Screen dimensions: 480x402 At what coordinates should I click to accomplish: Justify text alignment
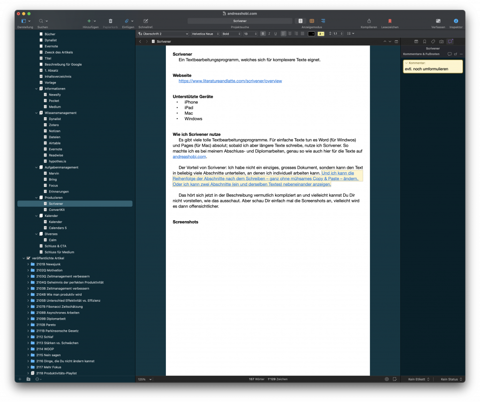pyautogui.click(x=302, y=34)
